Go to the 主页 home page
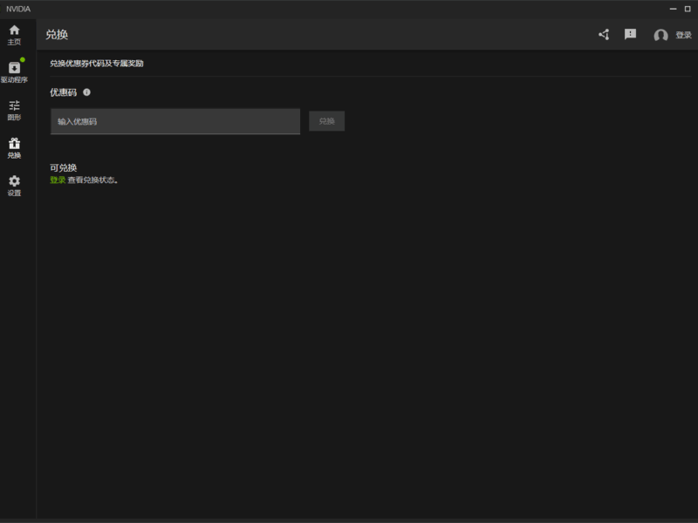 point(14,35)
